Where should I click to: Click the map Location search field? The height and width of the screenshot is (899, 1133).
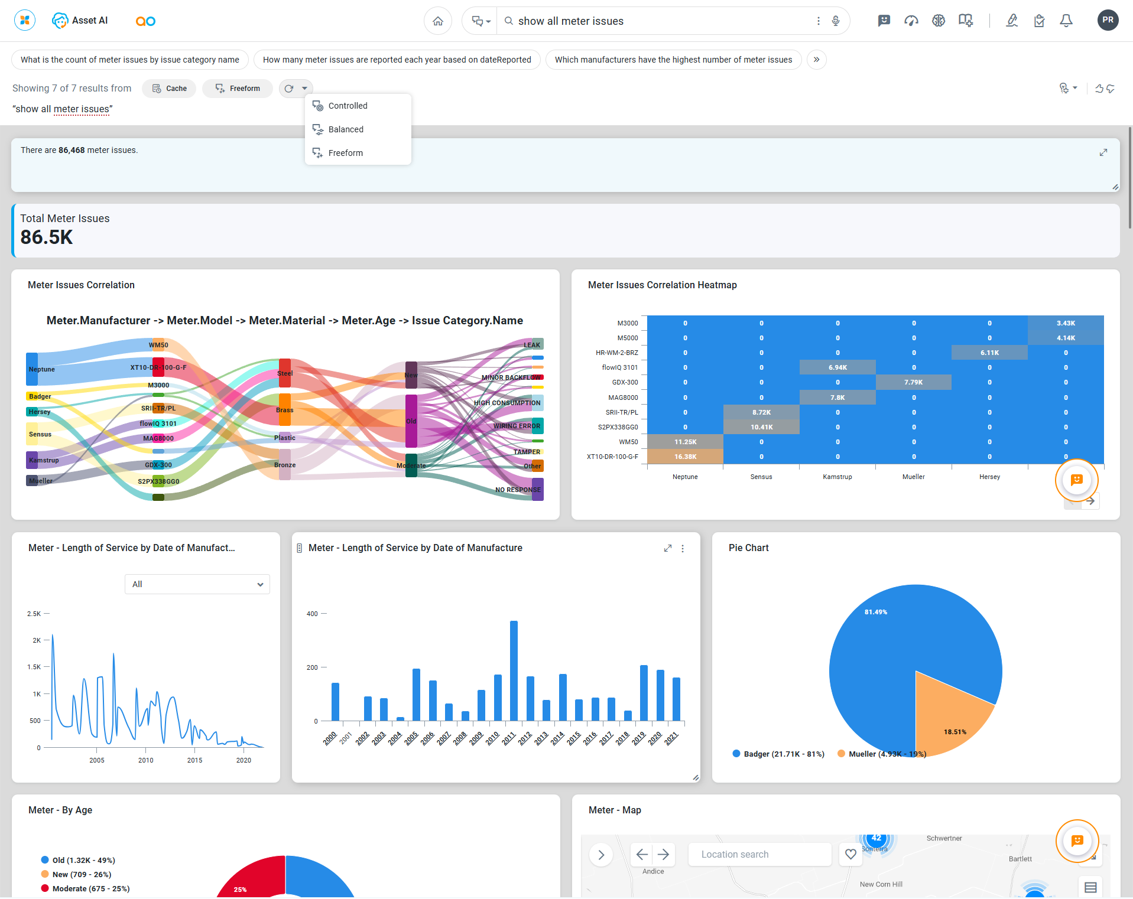pos(760,855)
